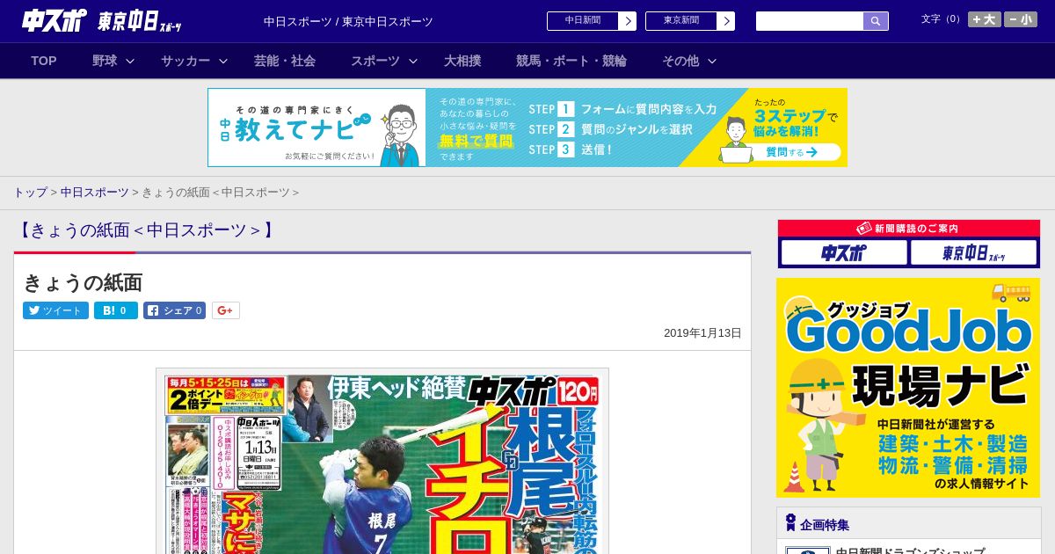
Task: Open GoodJob 現場ナビ advertisement
Action: click(x=908, y=388)
